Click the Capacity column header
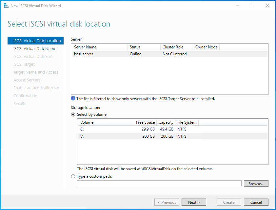The width and height of the screenshot is (276, 210). 166,122
